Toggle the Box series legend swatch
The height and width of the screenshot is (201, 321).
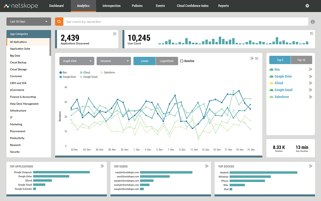click(60, 73)
